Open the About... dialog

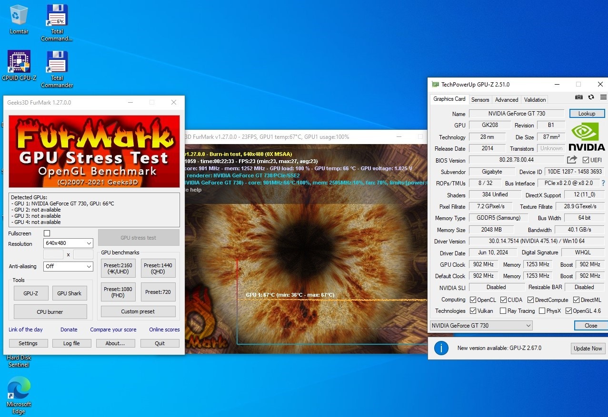(x=115, y=343)
